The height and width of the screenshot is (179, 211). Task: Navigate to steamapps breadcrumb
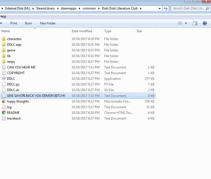coord(69,8)
